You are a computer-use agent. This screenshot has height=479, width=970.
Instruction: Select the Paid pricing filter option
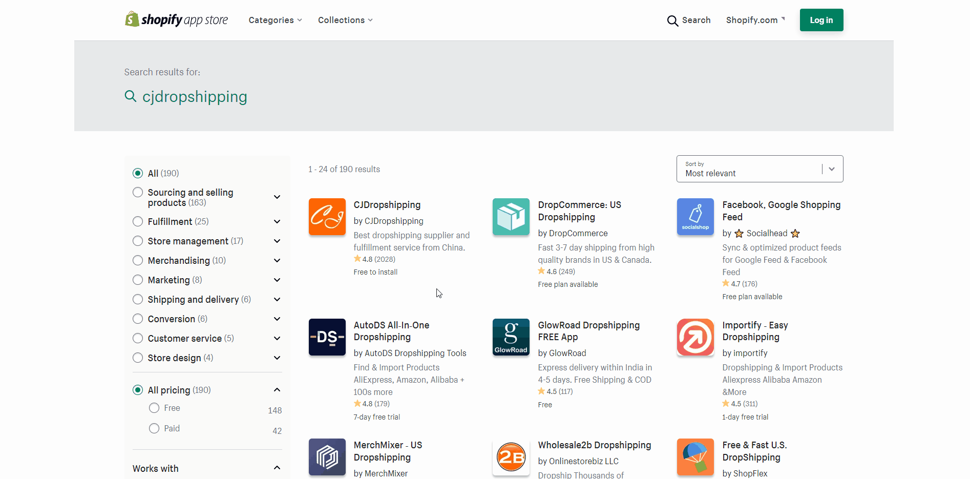154,428
